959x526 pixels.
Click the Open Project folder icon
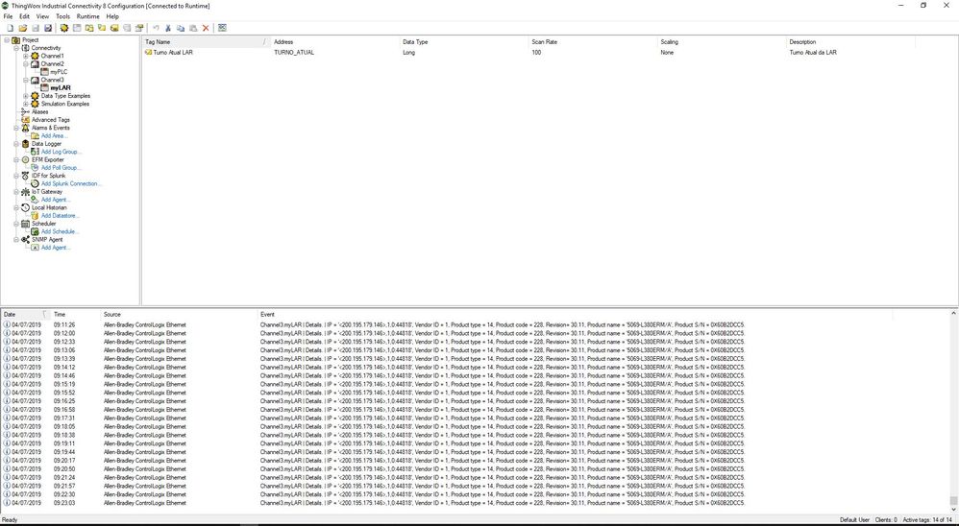pyautogui.click(x=23, y=28)
